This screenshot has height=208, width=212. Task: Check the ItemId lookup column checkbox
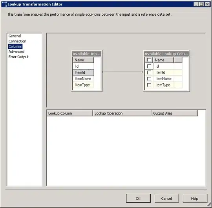point(149,72)
